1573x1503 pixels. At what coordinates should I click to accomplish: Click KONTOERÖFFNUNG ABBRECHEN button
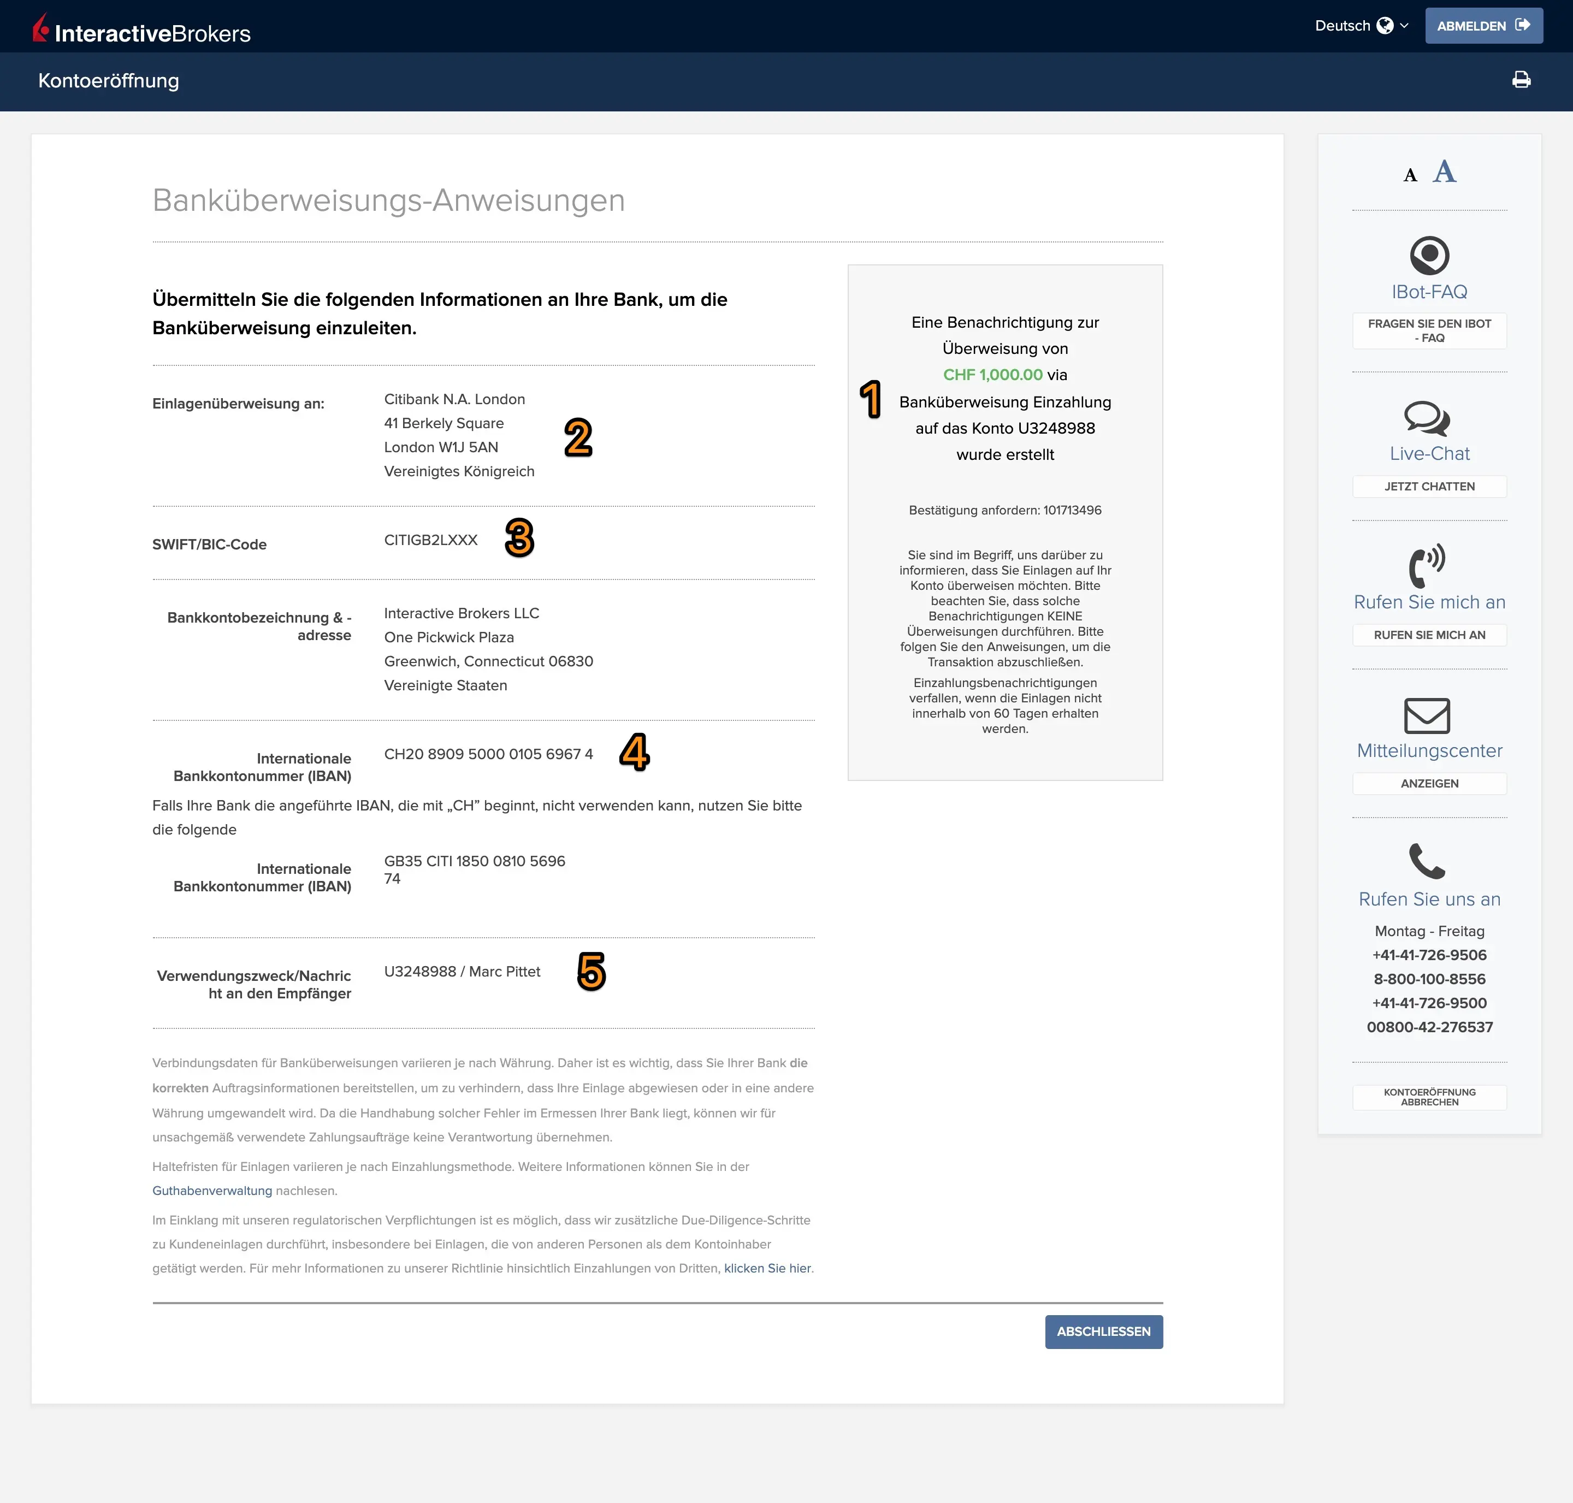coord(1429,1097)
